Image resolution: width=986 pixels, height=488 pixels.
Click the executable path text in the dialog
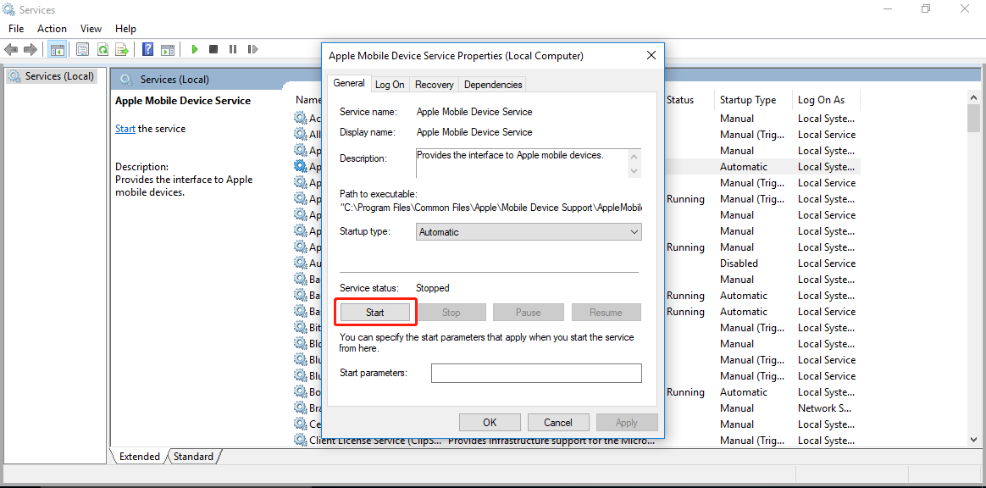[491, 207]
